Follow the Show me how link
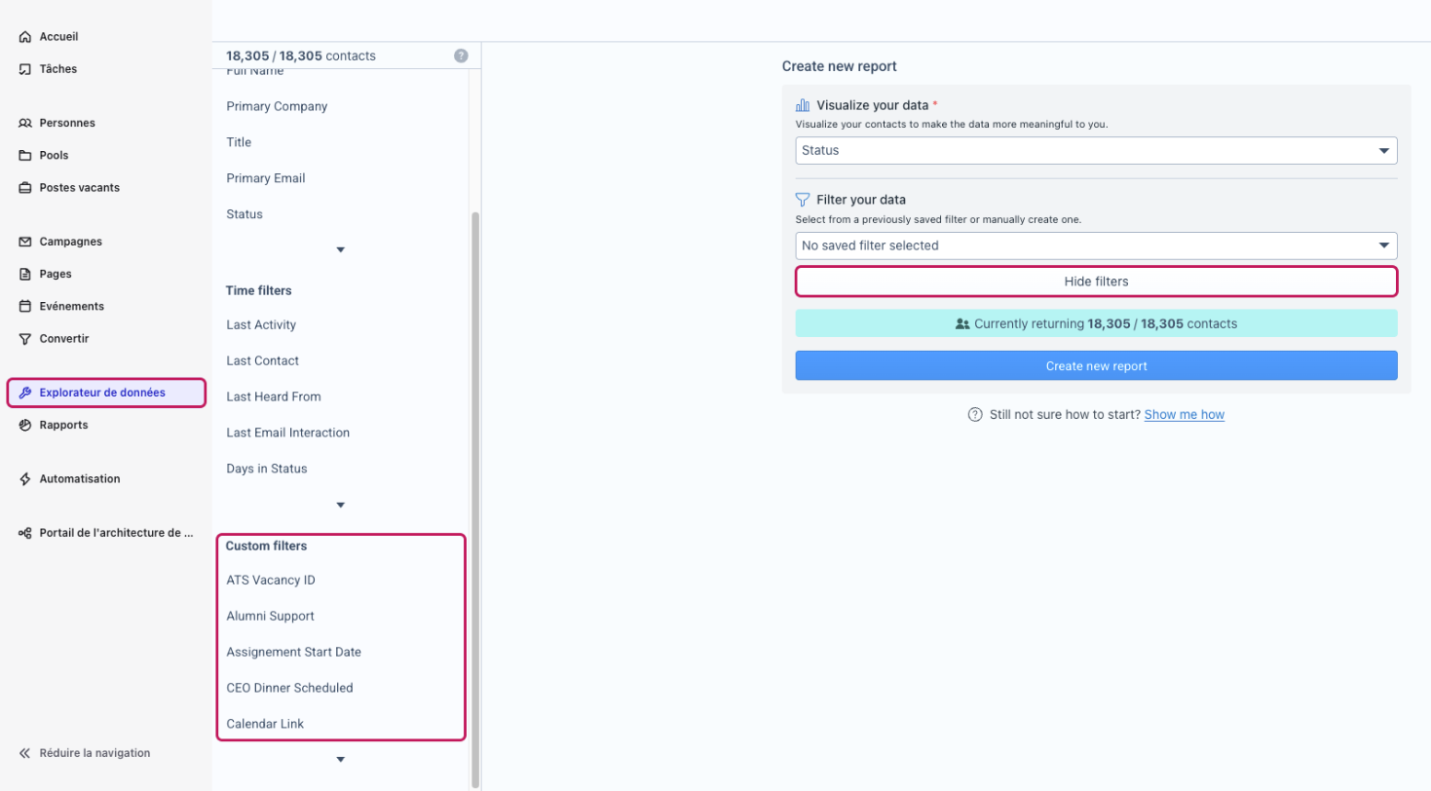1431x791 pixels. [x=1184, y=415]
